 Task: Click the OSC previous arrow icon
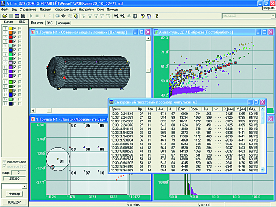click(x=102, y=16)
